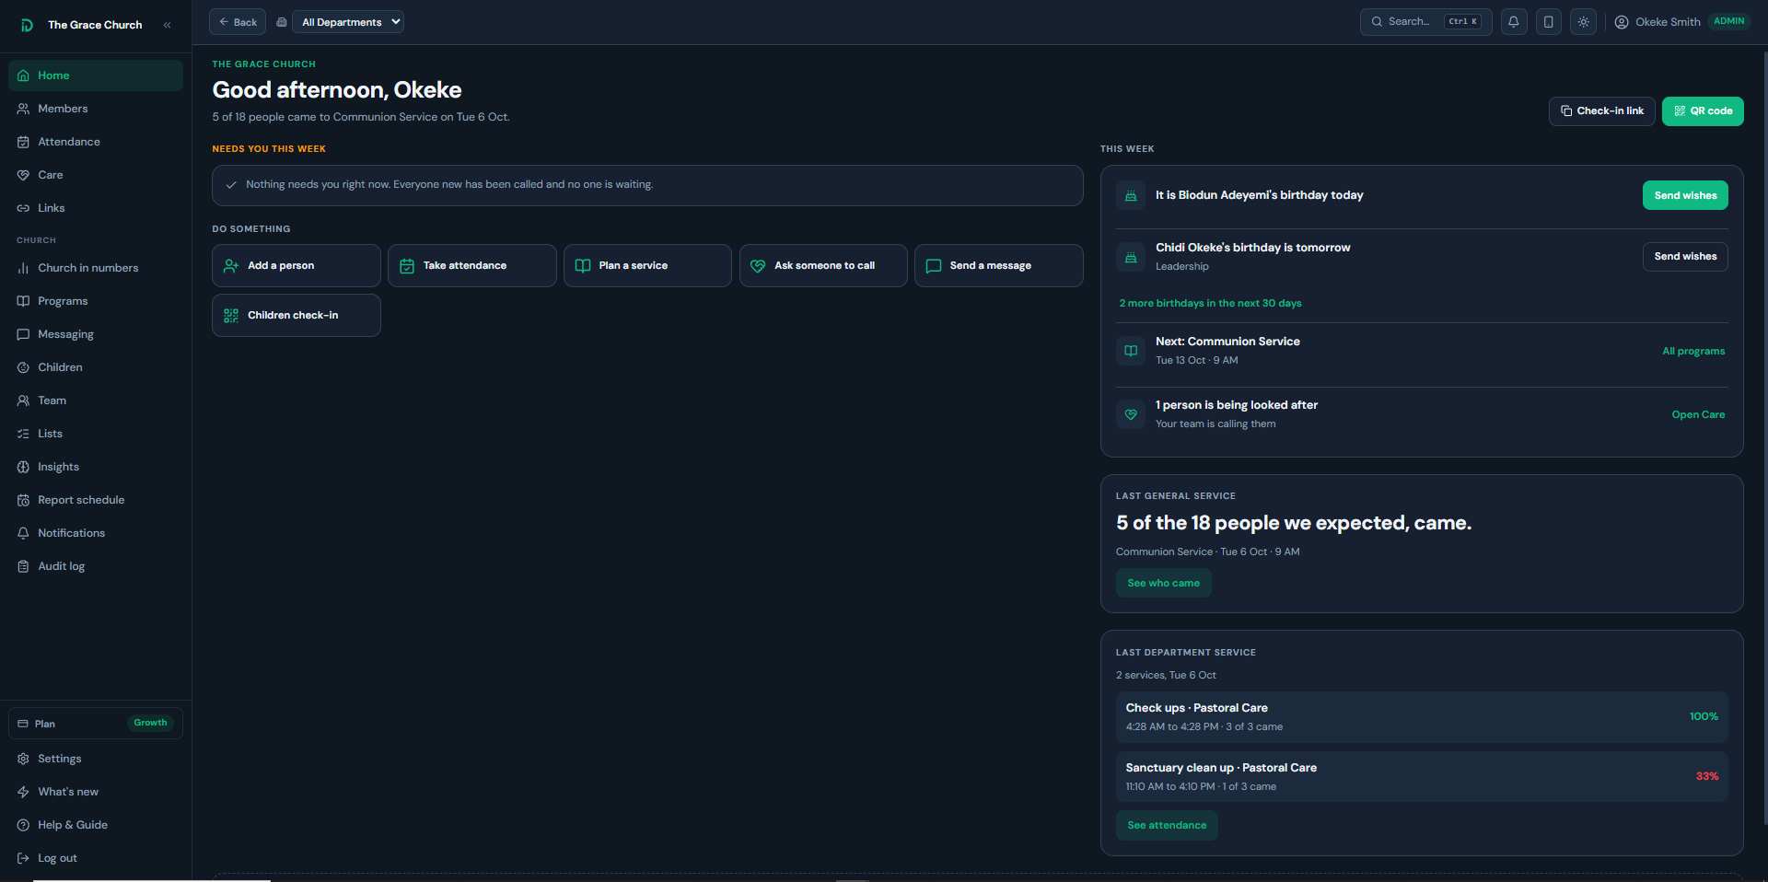Open Help & Guide
The image size is (1768, 882).
(96, 825)
